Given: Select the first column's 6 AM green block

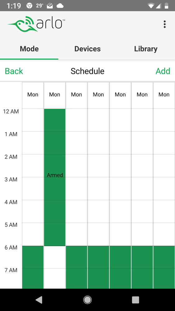Looking at the screenshot, I should (33, 267).
